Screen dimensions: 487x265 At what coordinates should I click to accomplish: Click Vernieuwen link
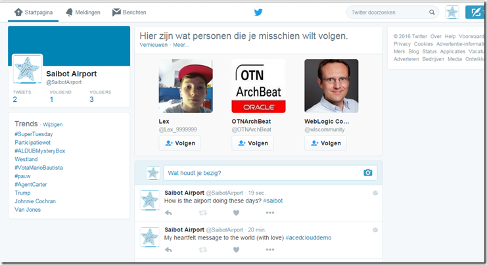pyautogui.click(x=153, y=45)
